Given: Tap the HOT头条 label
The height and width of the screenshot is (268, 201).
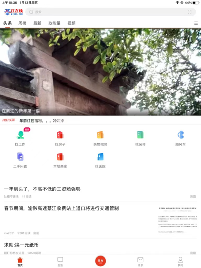Looking at the screenshot, I should coord(8,120).
